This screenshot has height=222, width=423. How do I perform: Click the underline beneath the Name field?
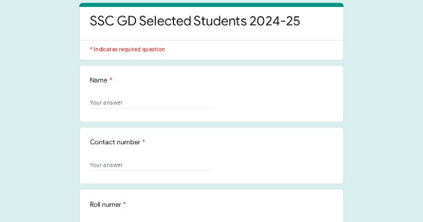coord(151,108)
